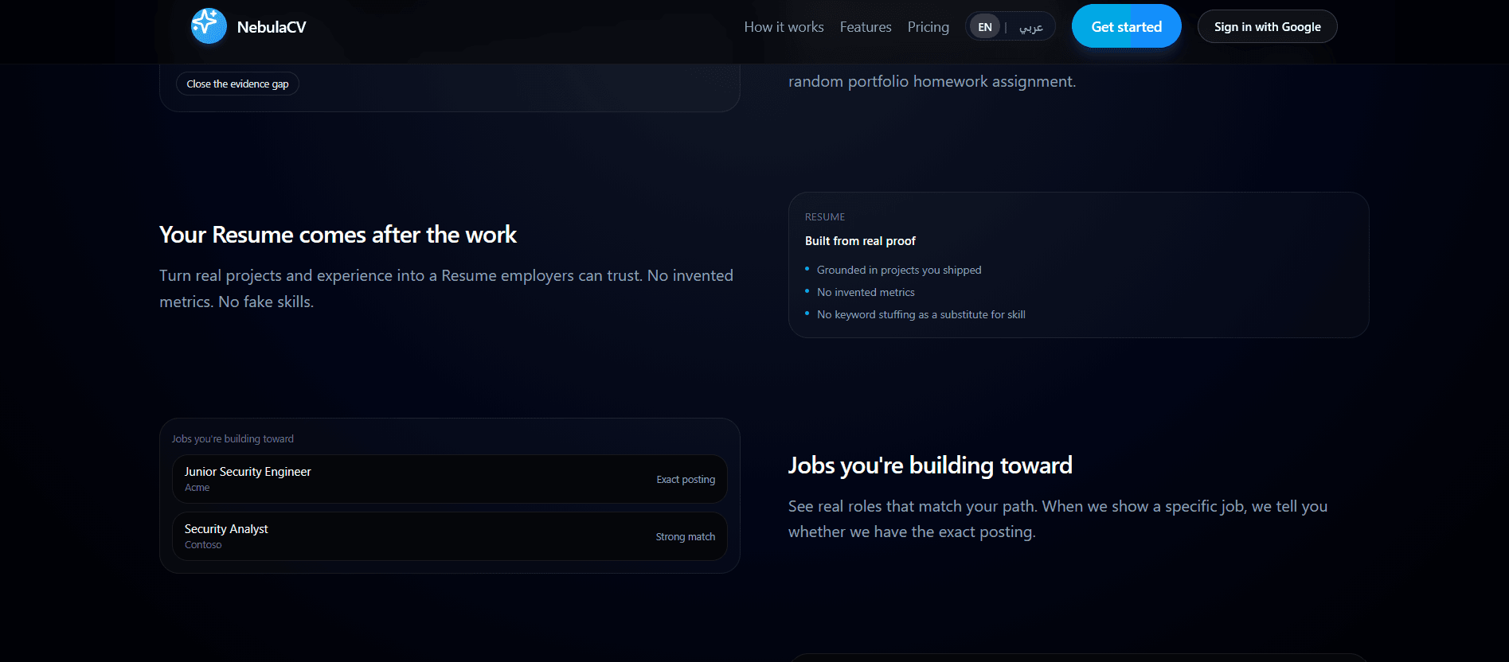The width and height of the screenshot is (1509, 662).
Task: Click the 'Turn real projects and experience' paragraph
Action: click(446, 288)
